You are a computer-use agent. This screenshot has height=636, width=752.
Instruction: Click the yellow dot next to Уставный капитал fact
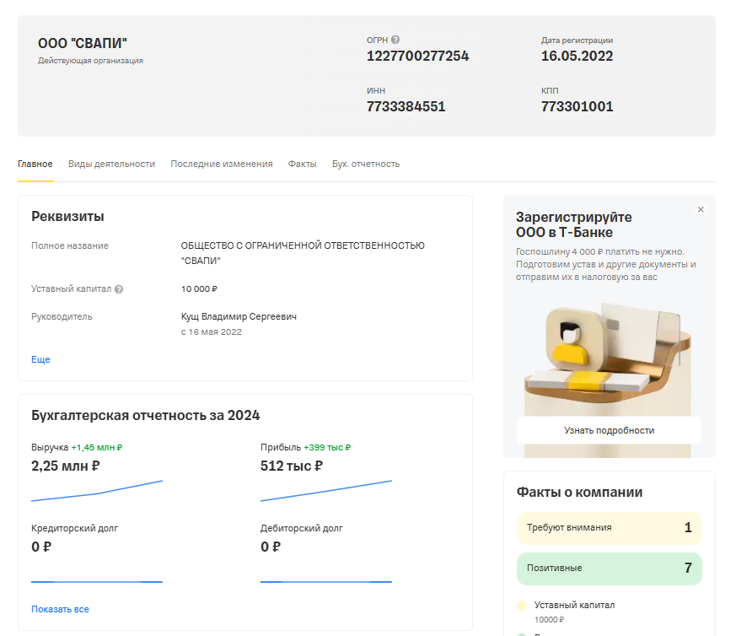coord(521,606)
